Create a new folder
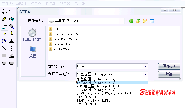 point(145,21)
